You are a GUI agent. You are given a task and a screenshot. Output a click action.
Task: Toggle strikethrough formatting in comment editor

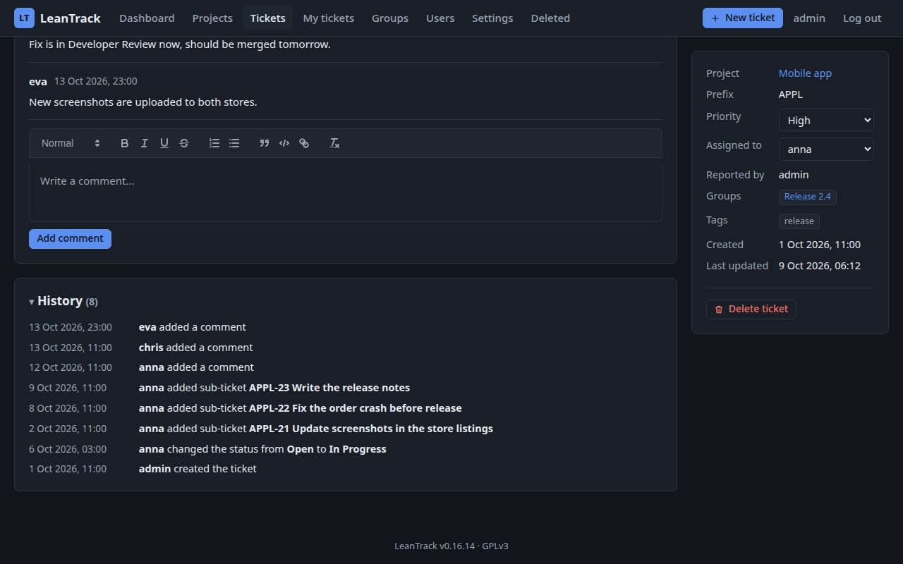[183, 143]
